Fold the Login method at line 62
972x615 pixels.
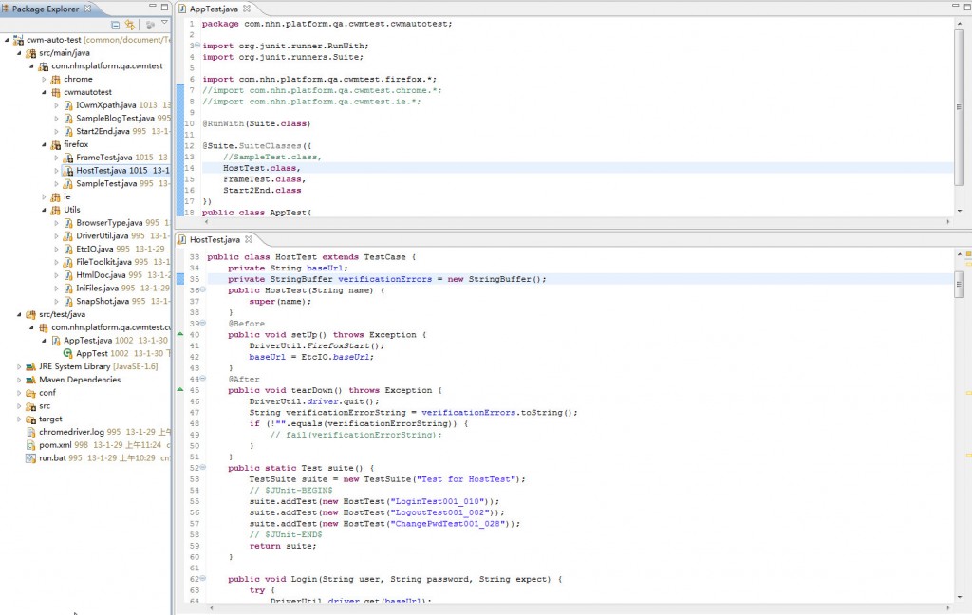coord(203,578)
